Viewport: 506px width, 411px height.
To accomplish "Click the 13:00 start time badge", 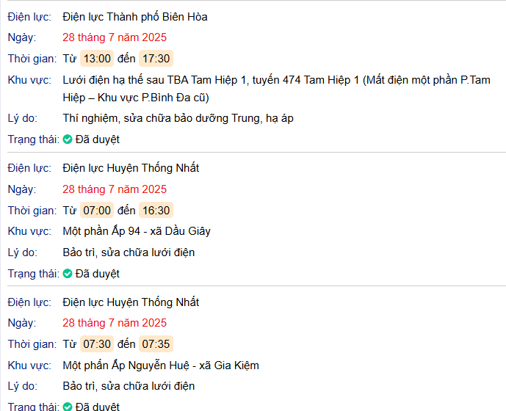I will [x=97, y=59].
